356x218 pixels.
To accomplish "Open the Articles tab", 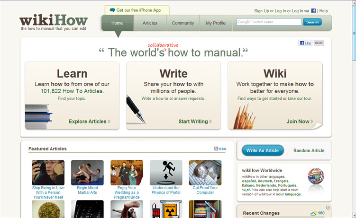I will click(x=150, y=23).
